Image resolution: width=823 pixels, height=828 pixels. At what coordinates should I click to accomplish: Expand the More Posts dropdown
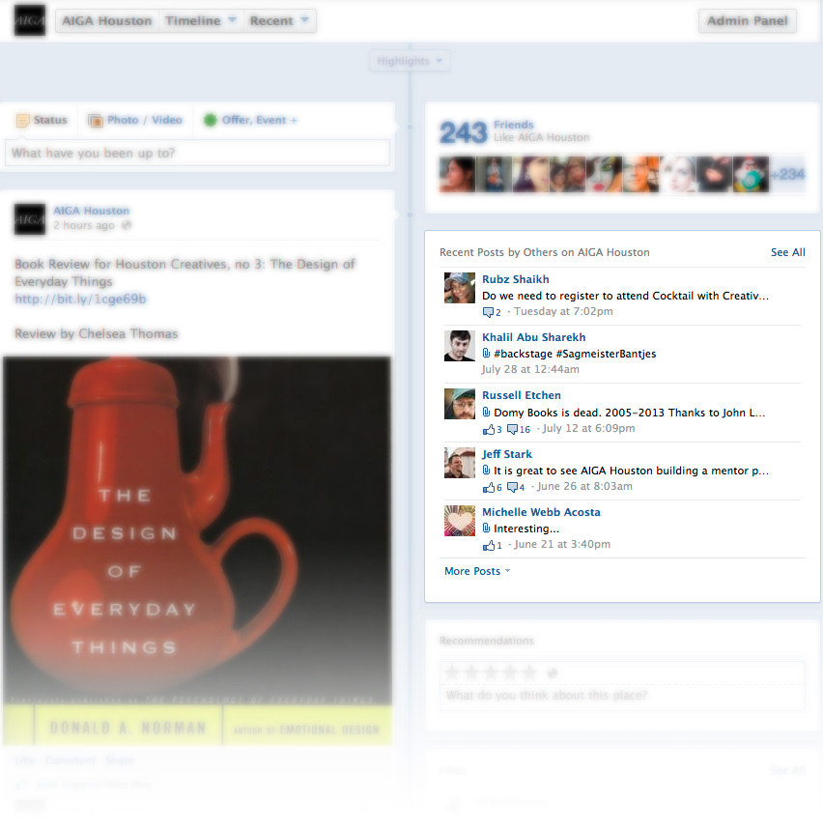(x=477, y=571)
